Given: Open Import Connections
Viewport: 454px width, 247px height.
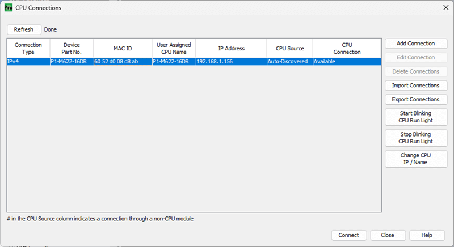Looking at the screenshot, I should pyautogui.click(x=415, y=86).
